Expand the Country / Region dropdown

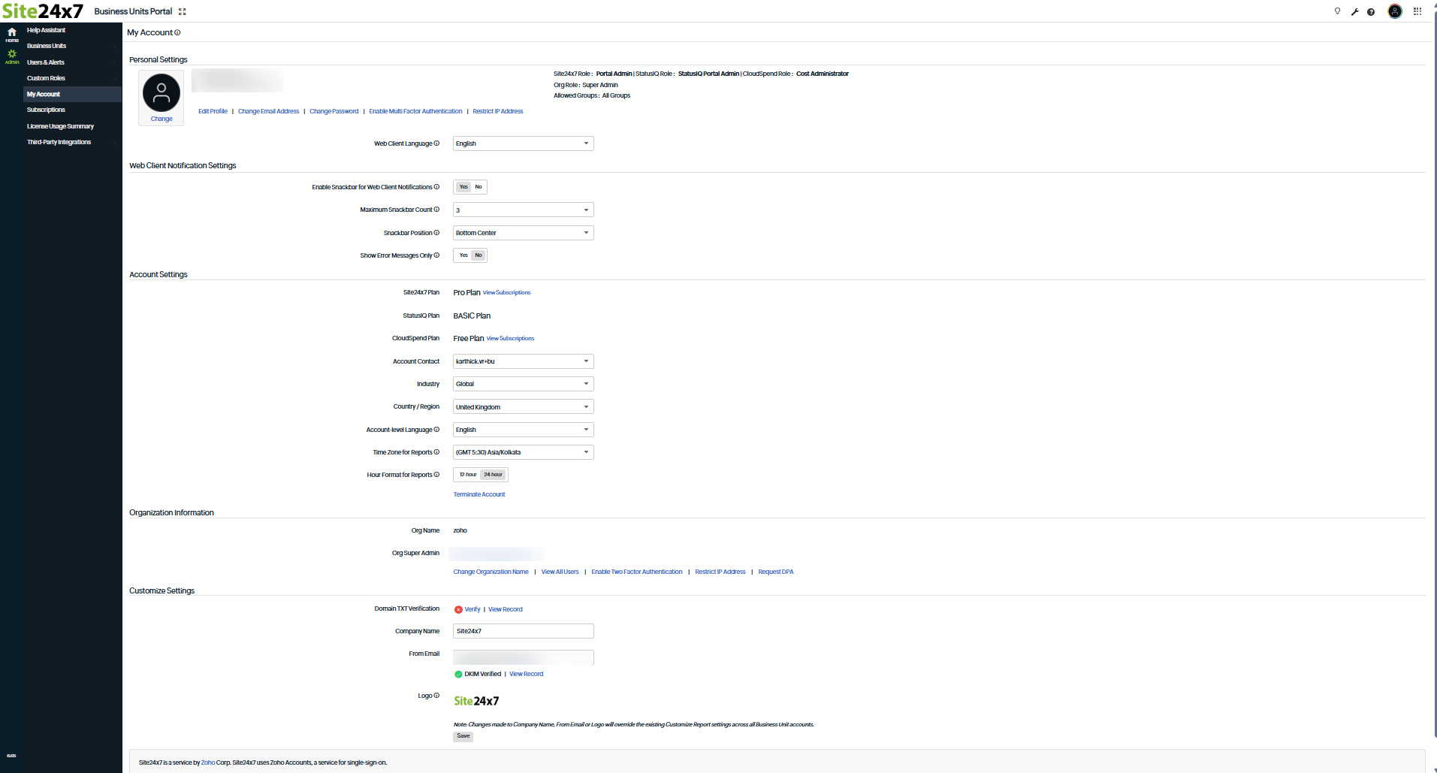(x=523, y=407)
